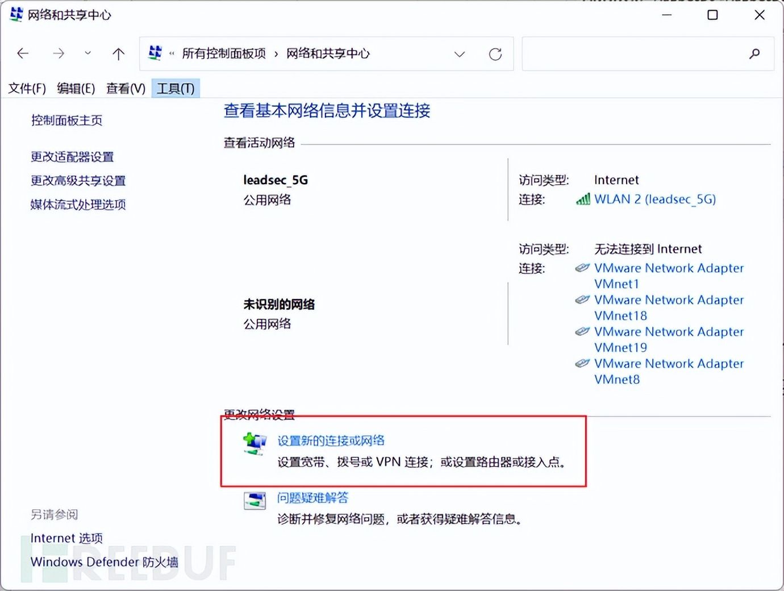The height and width of the screenshot is (591, 784).
Task: Expand the breadcrumb chevron after 所有控制面板项
Action: coord(276,54)
